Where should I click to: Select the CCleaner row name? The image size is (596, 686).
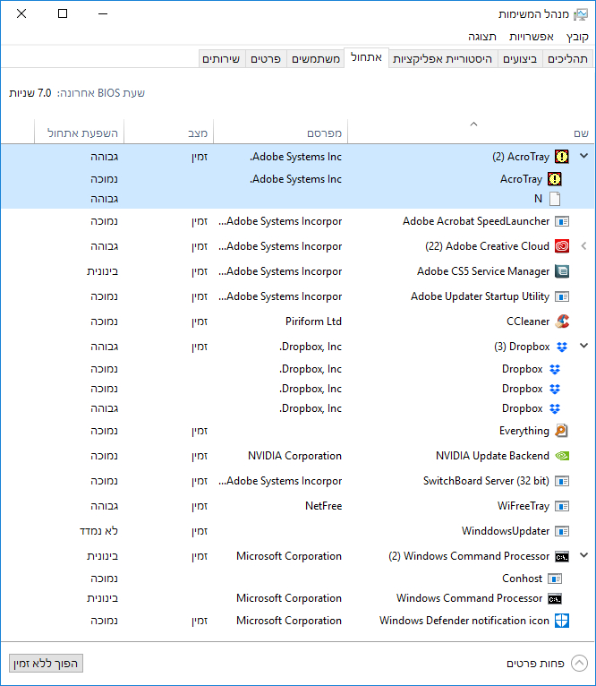coord(528,322)
